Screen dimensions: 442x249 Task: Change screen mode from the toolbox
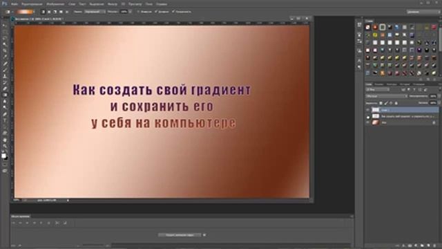[5, 171]
